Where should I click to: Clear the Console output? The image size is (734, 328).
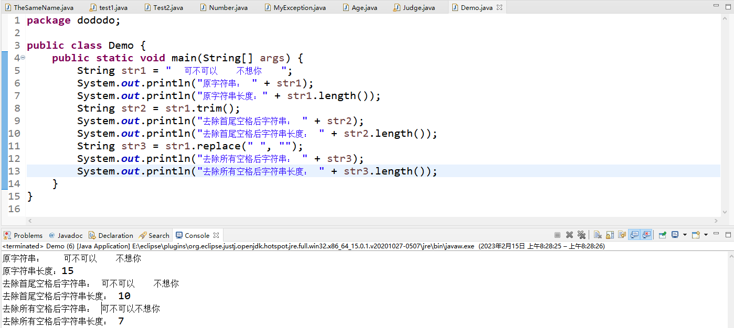coord(596,235)
